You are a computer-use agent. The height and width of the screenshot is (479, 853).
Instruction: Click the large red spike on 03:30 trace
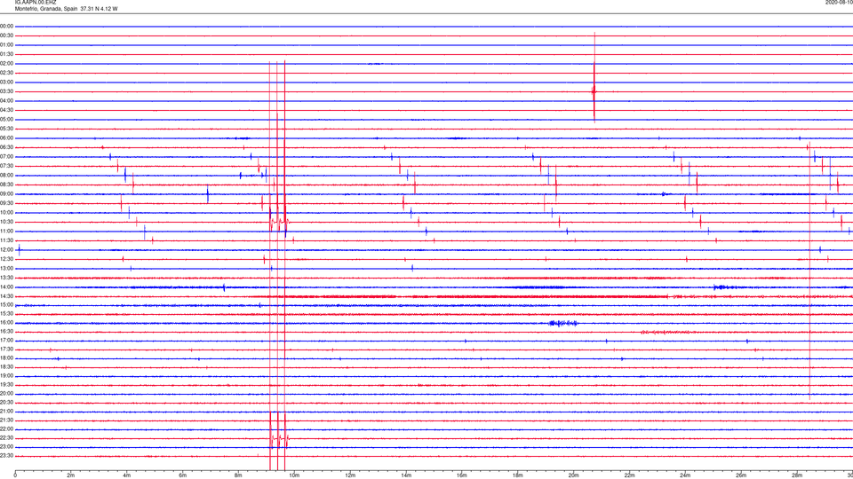[x=594, y=77]
